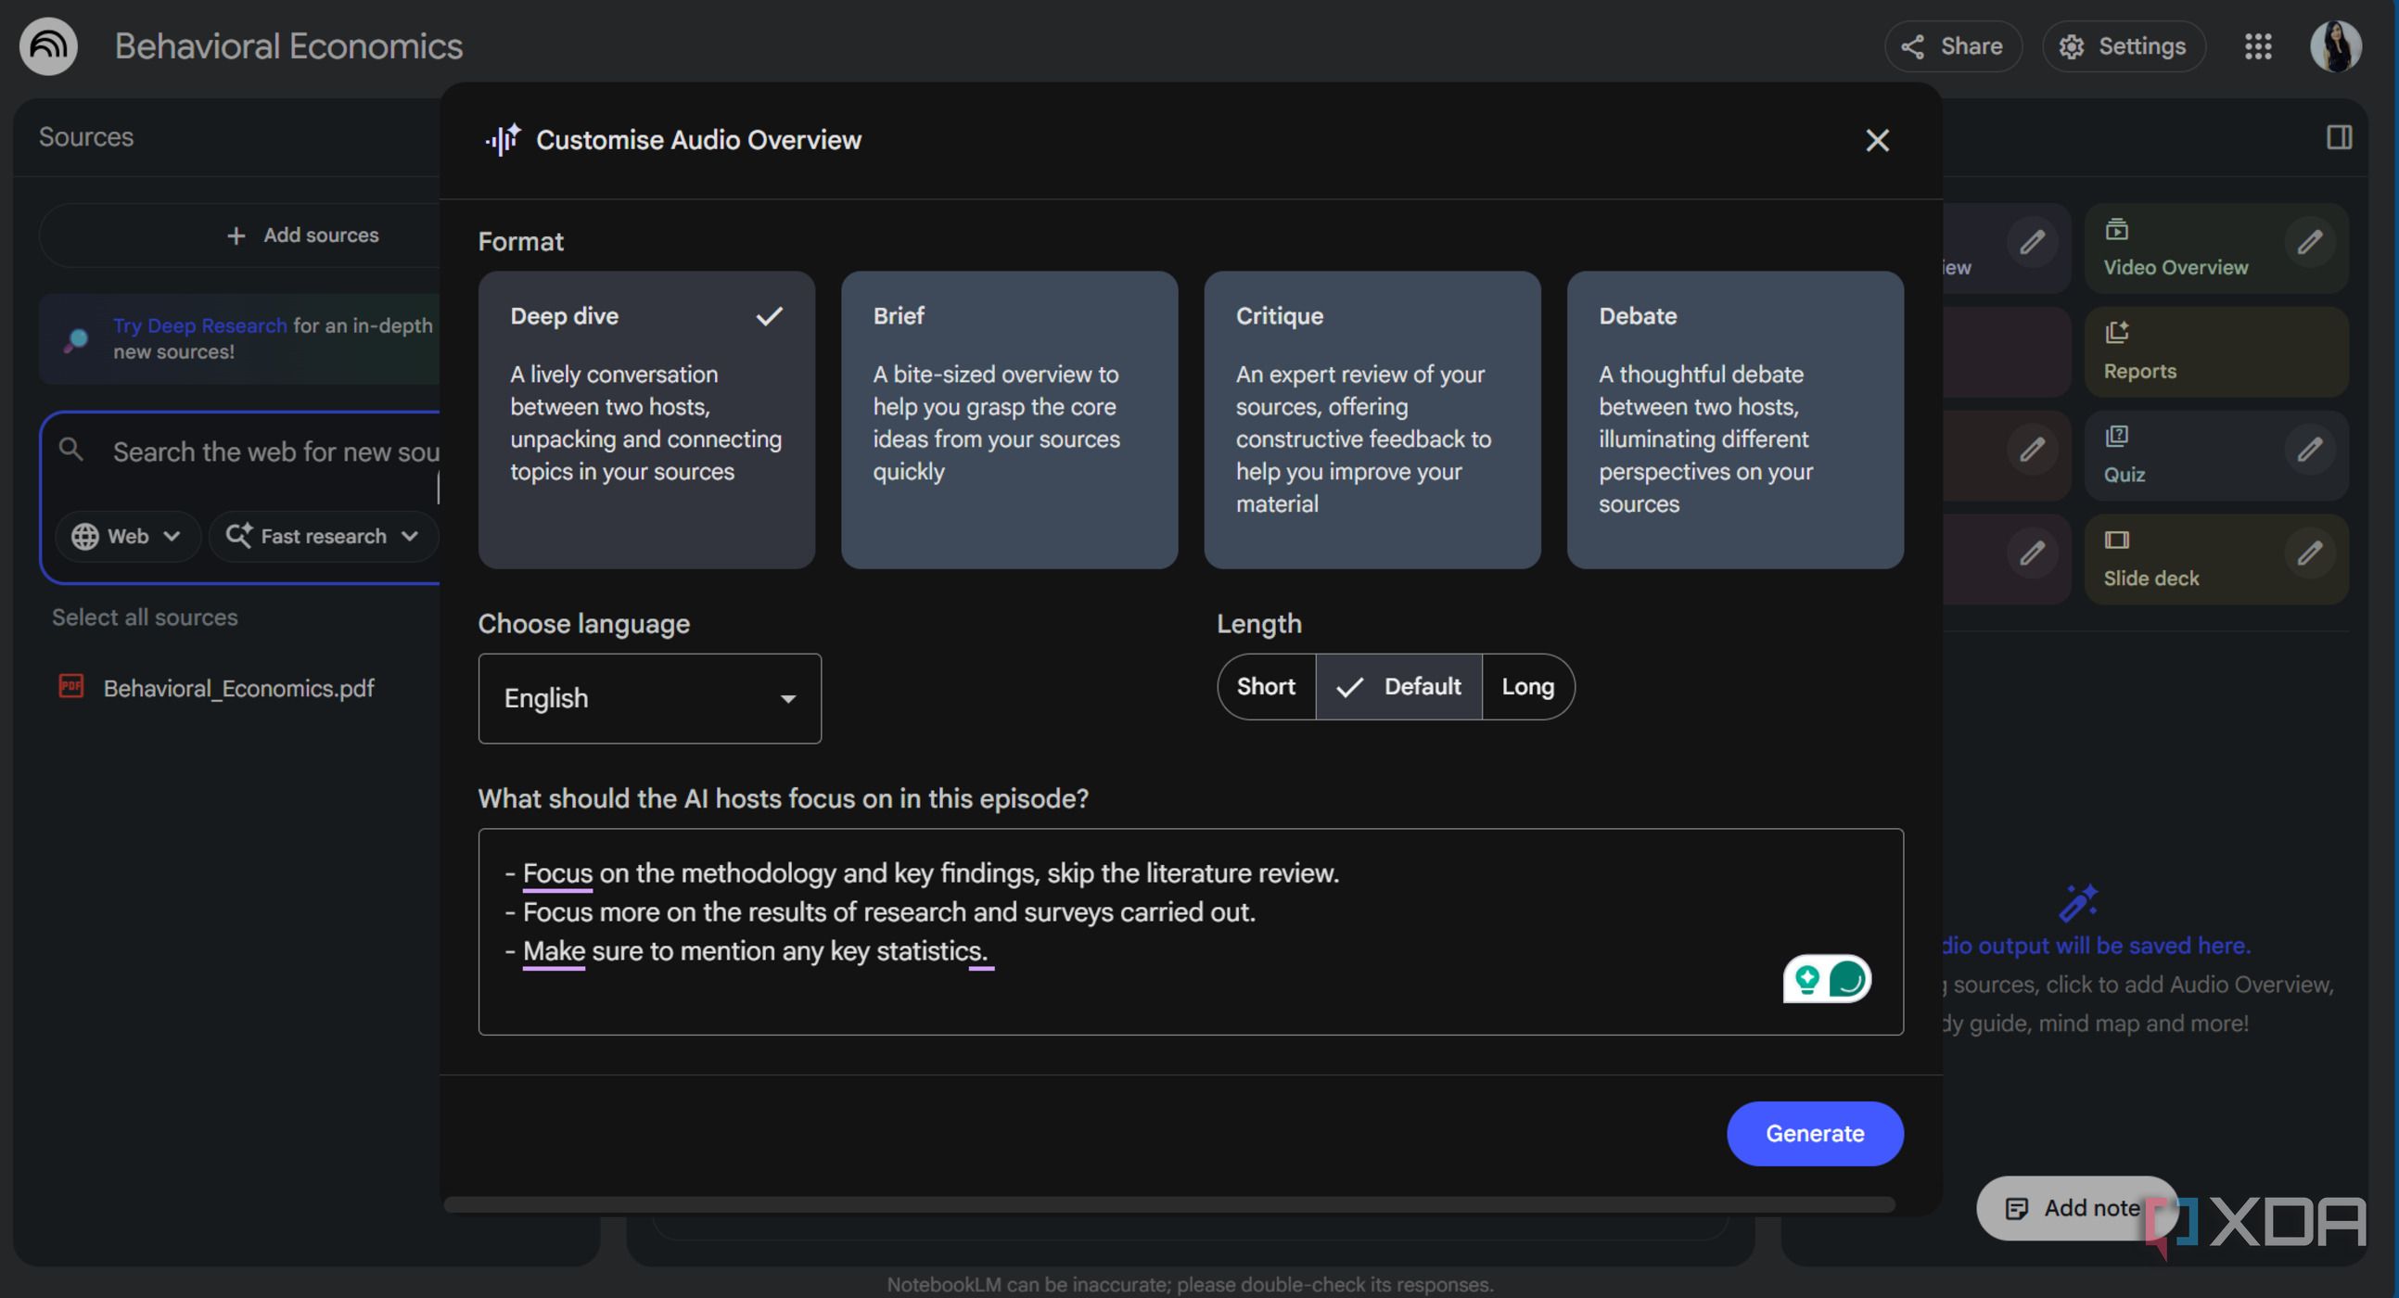Set length to Short
The image size is (2399, 1298).
pos(1266,686)
